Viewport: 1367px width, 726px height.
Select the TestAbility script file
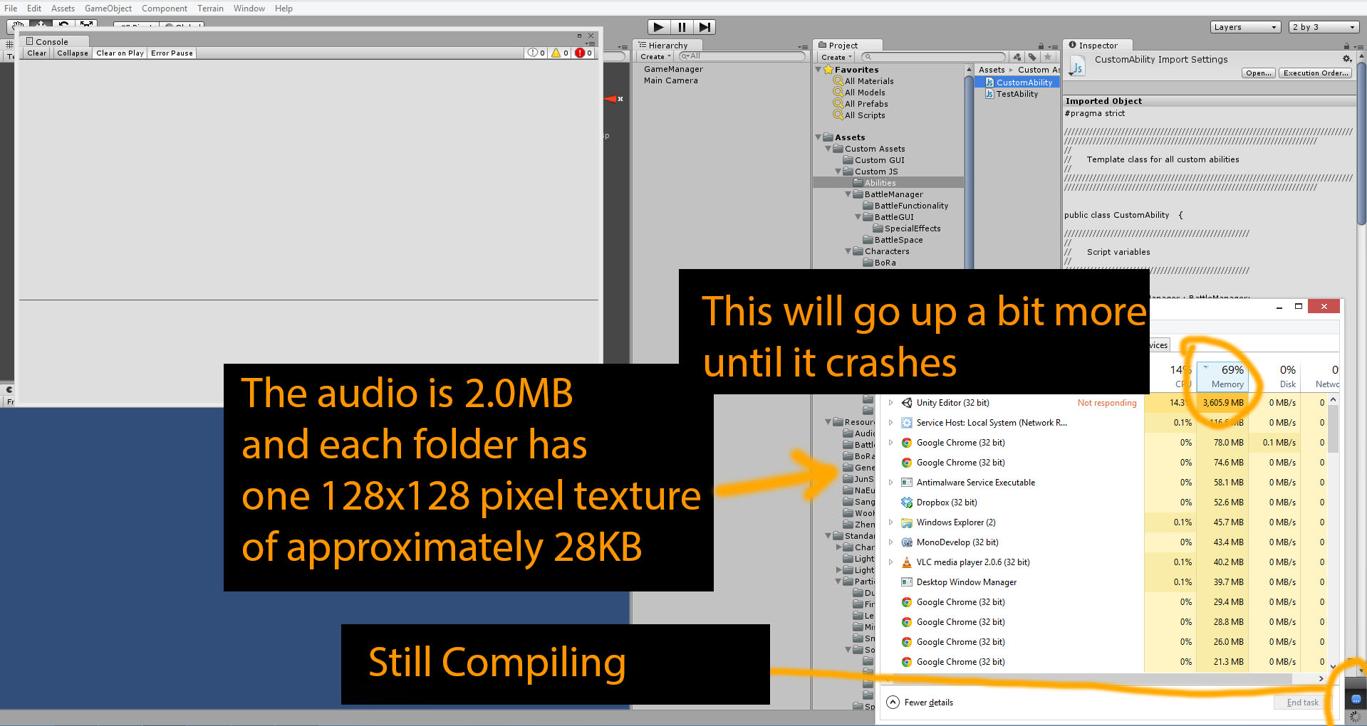[x=1012, y=94]
